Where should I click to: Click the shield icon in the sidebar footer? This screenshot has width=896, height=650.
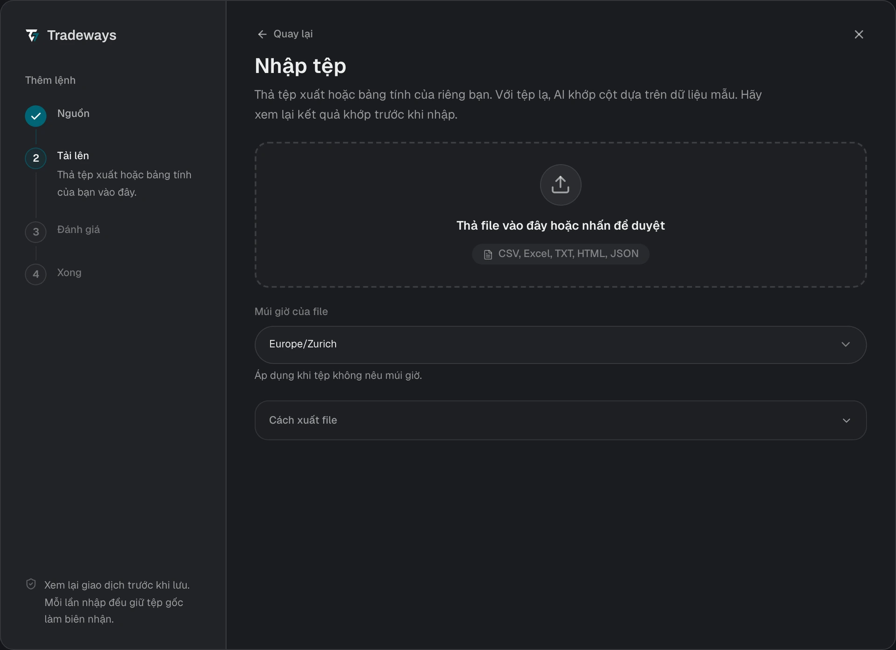31,584
